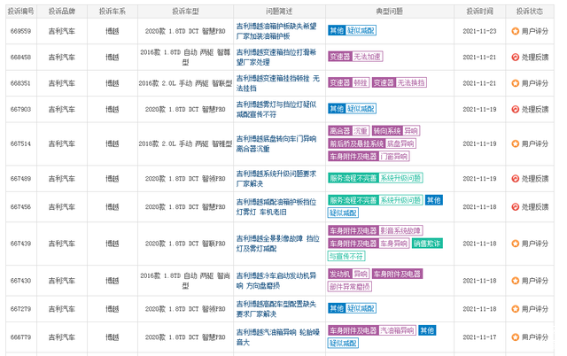
Task: Click the star icon in row 669559's status
Action: (516, 30)
